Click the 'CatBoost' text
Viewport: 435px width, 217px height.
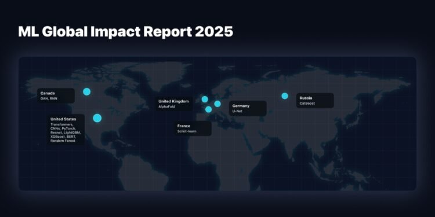pyautogui.click(x=307, y=103)
